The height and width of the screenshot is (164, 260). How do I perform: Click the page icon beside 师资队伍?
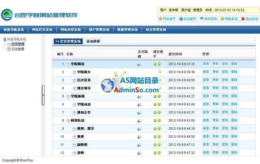[68, 121]
